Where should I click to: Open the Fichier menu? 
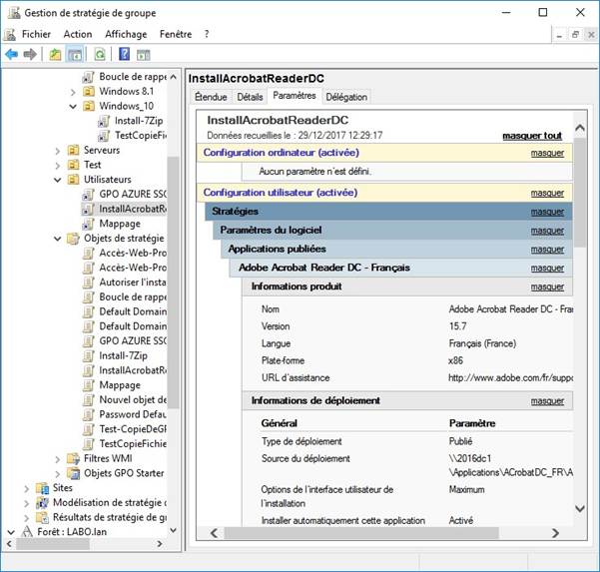pos(36,34)
